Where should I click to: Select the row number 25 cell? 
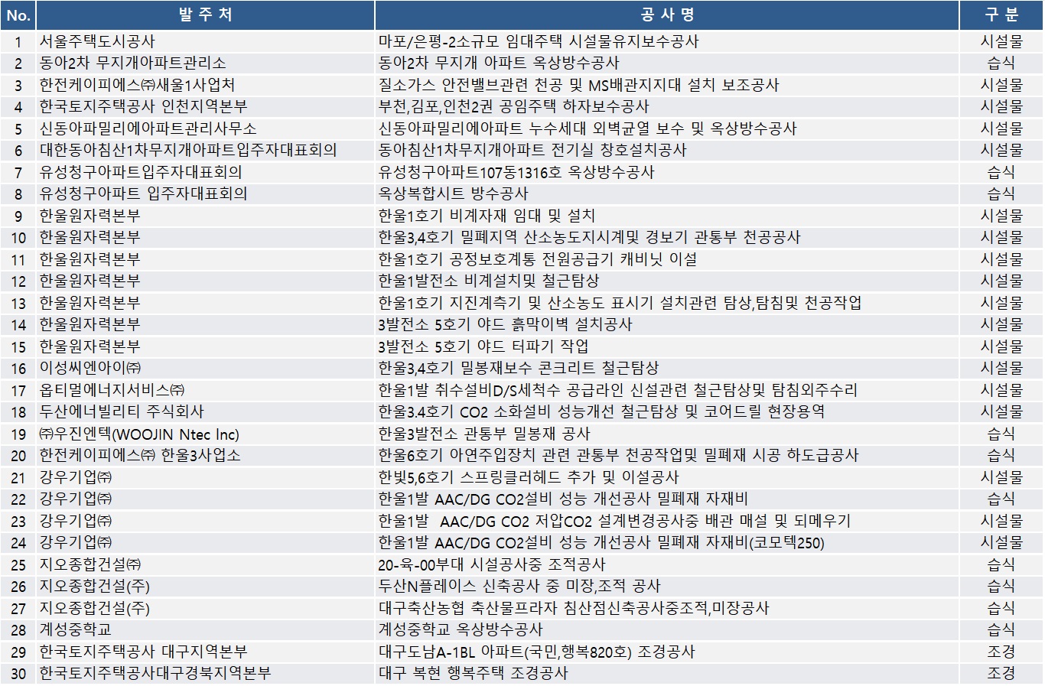pyautogui.click(x=18, y=564)
